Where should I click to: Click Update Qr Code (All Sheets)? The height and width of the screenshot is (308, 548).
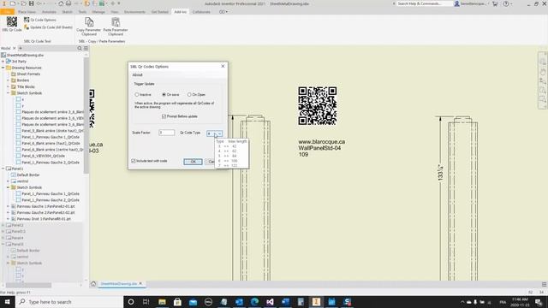tap(48, 27)
